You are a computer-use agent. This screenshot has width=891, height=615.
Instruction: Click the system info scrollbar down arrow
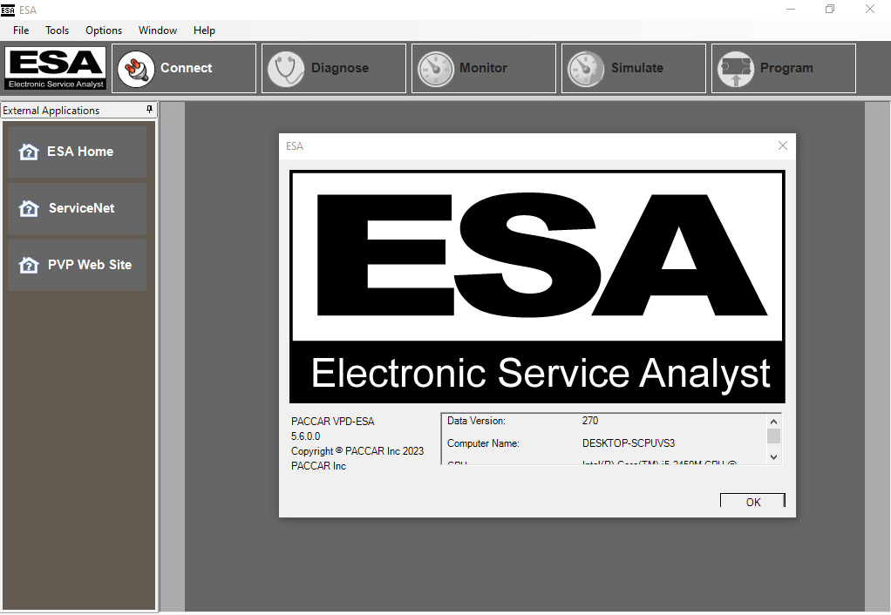click(773, 456)
